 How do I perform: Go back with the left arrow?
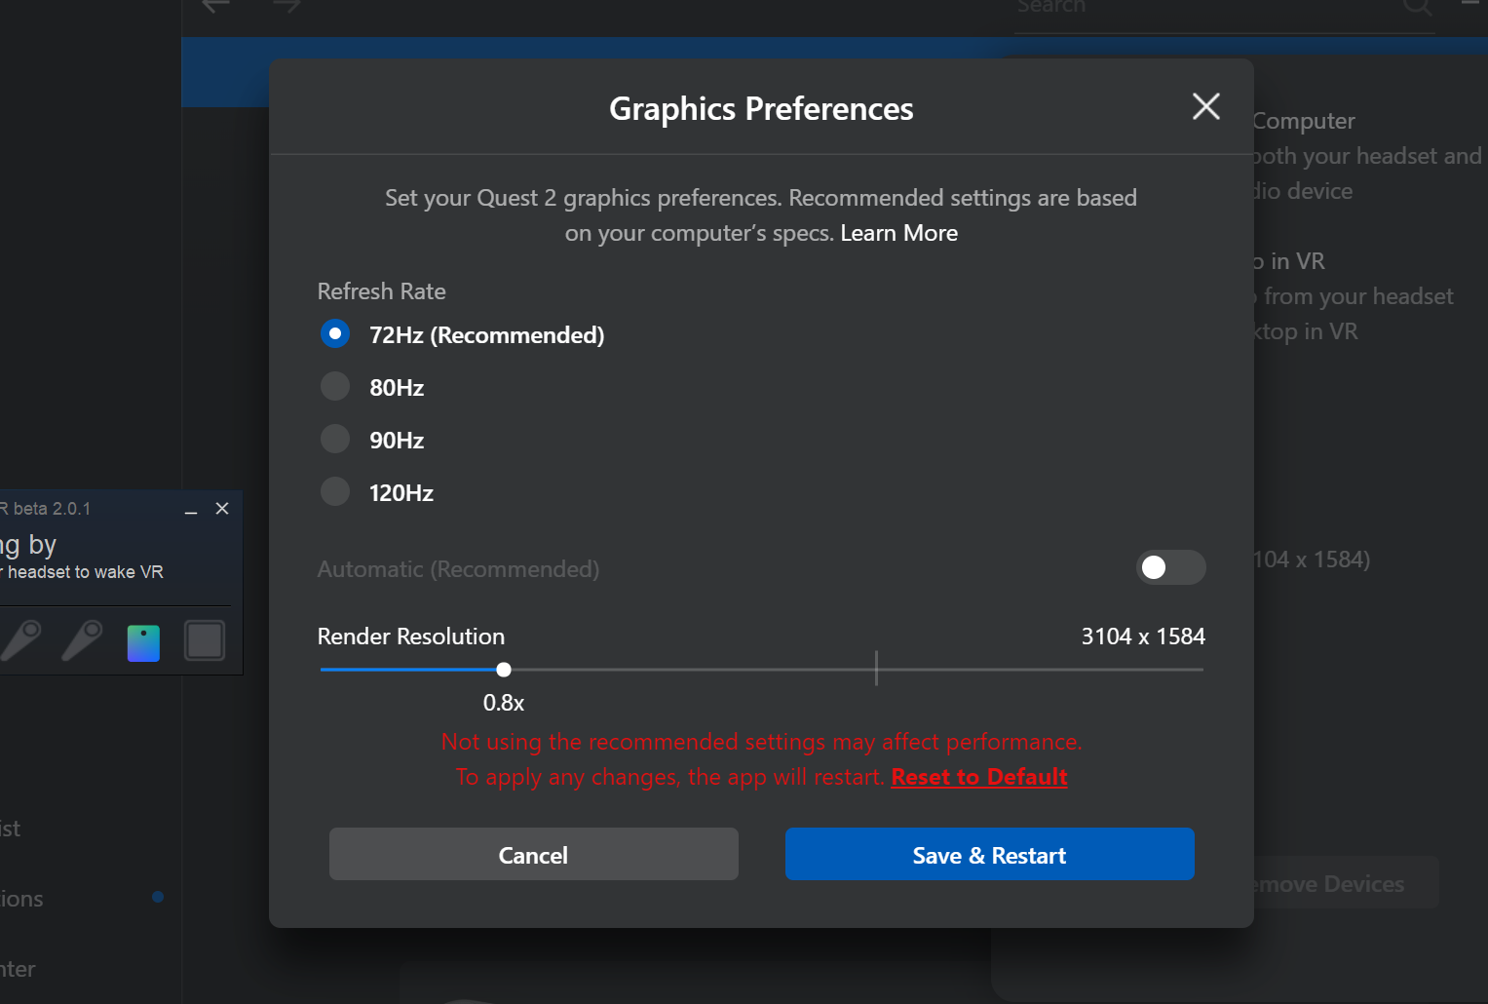pos(215,6)
